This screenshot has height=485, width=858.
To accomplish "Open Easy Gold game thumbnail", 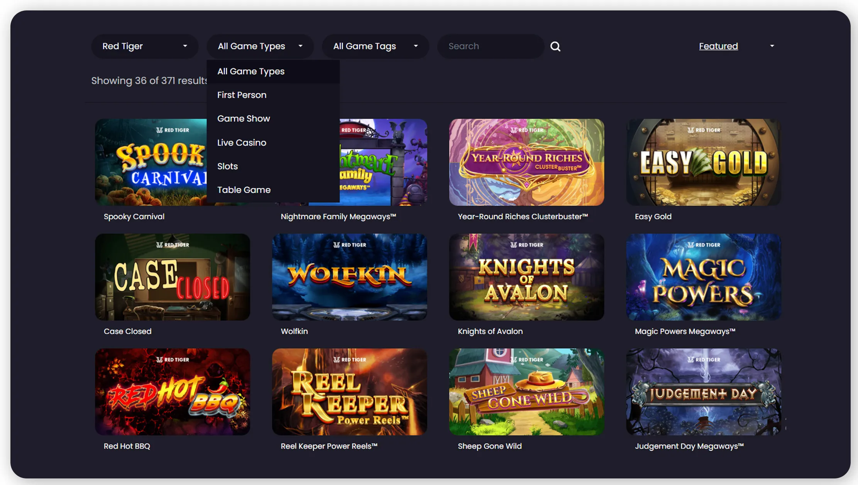I will [x=703, y=162].
